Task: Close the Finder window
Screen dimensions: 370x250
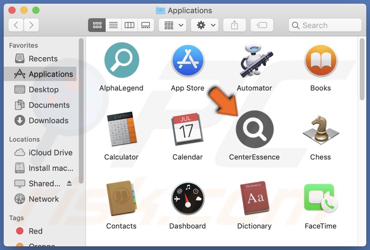Action: [12, 10]
